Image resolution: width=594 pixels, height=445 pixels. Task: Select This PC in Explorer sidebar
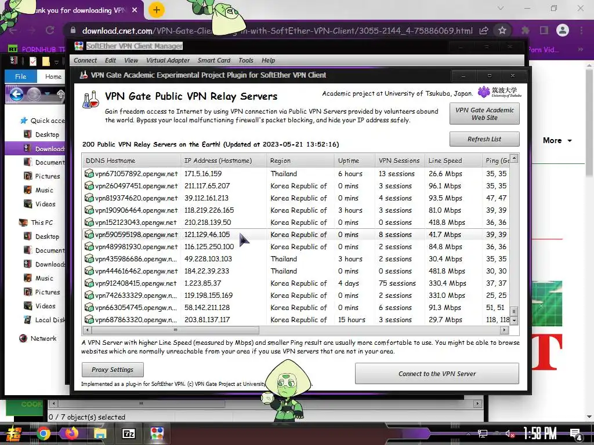tap(36, 222)
